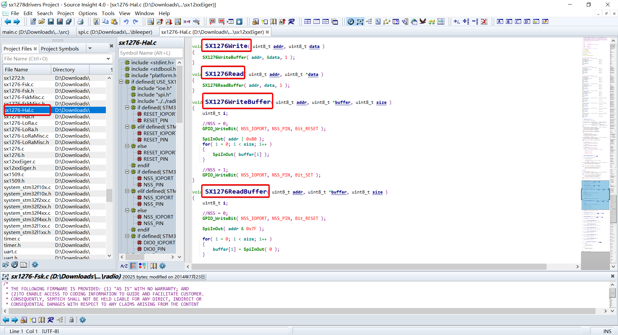Click the Cut scissors toolbar icon
This screenshot has width=618, height=335.
point(96,22)
